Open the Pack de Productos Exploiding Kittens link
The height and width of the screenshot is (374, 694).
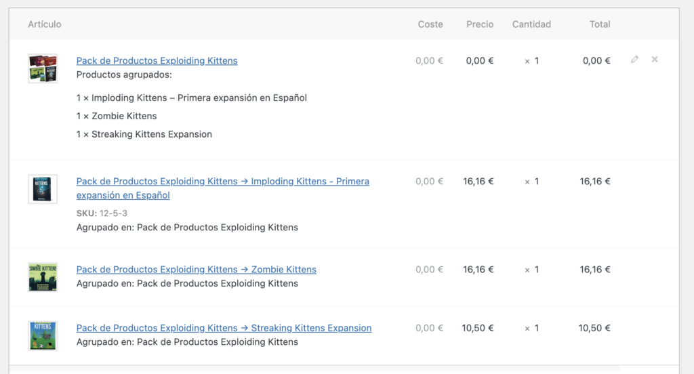157,60
